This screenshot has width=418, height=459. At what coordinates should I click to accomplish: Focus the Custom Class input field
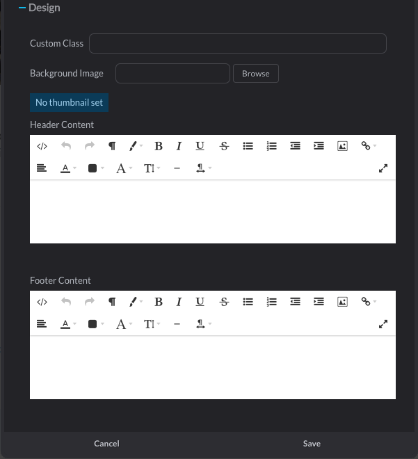point(238,44)
